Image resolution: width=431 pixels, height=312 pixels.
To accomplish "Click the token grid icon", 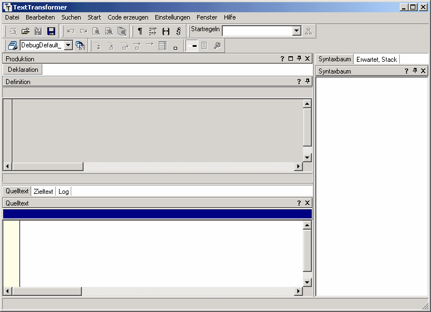I will tap(153, 31).
